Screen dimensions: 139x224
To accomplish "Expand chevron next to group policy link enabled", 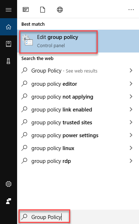I will point(131,109).
